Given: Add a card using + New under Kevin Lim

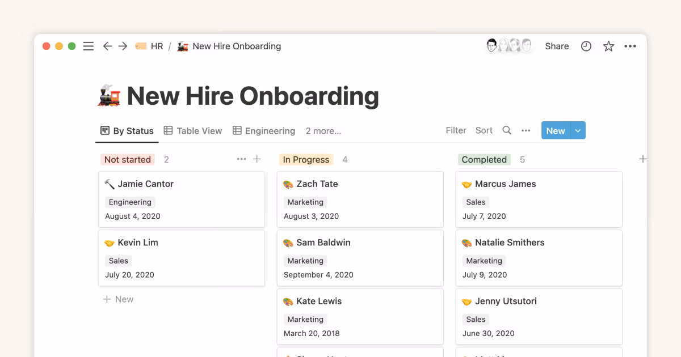Looking at the screenshot, I should pyautogui.click(x=118, y=299).
